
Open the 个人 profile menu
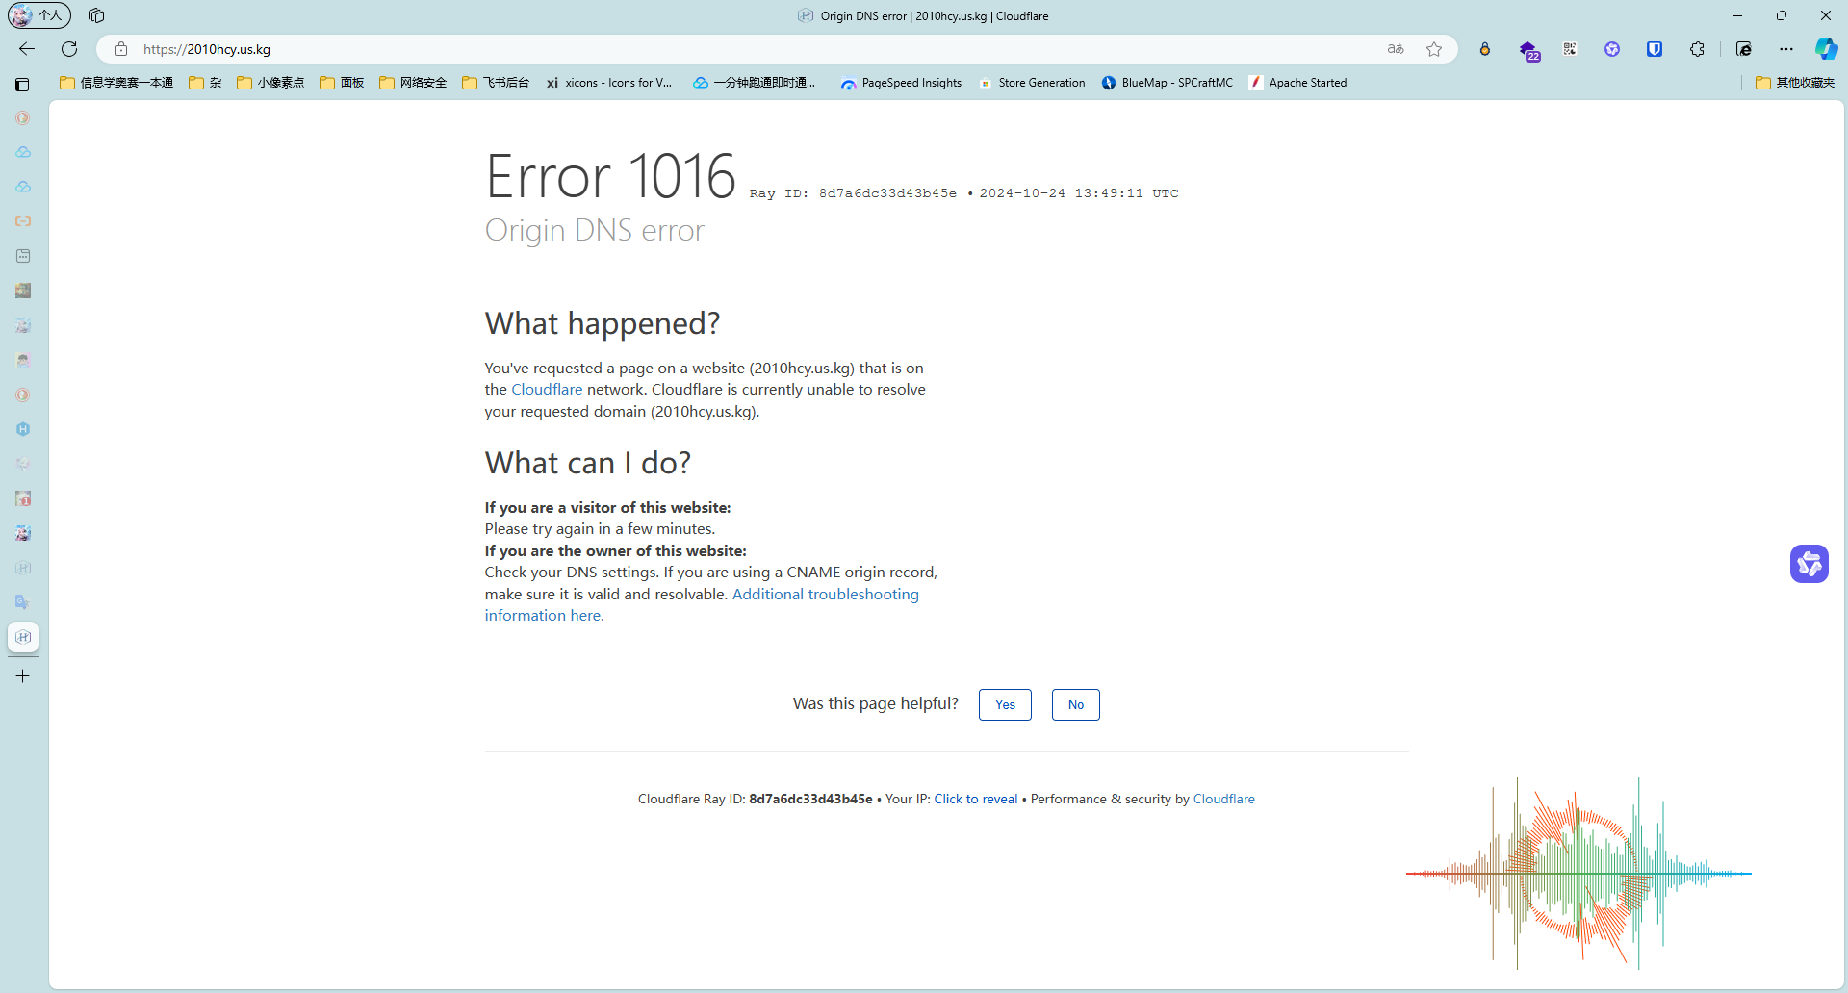point(39,15)
